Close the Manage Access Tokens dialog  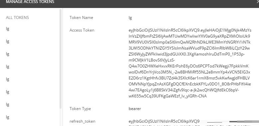pyautogui.click(x=258, y=2)
